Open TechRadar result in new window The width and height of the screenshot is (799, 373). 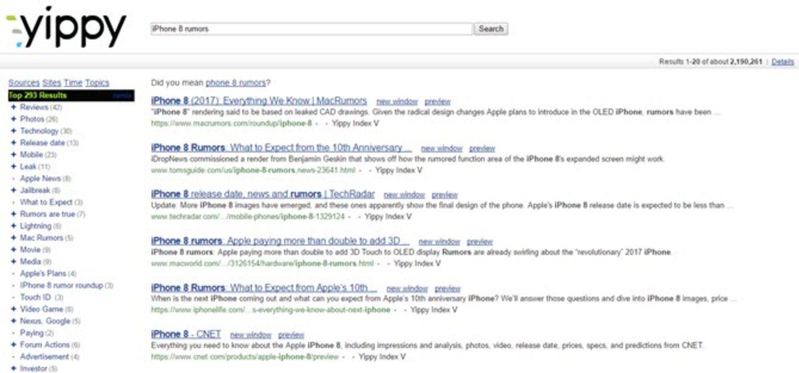point(404,195)
